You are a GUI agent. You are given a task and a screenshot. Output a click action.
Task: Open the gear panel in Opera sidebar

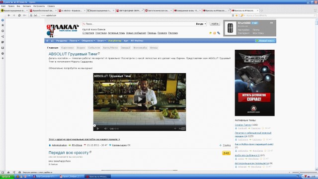[x=2, y=31]
